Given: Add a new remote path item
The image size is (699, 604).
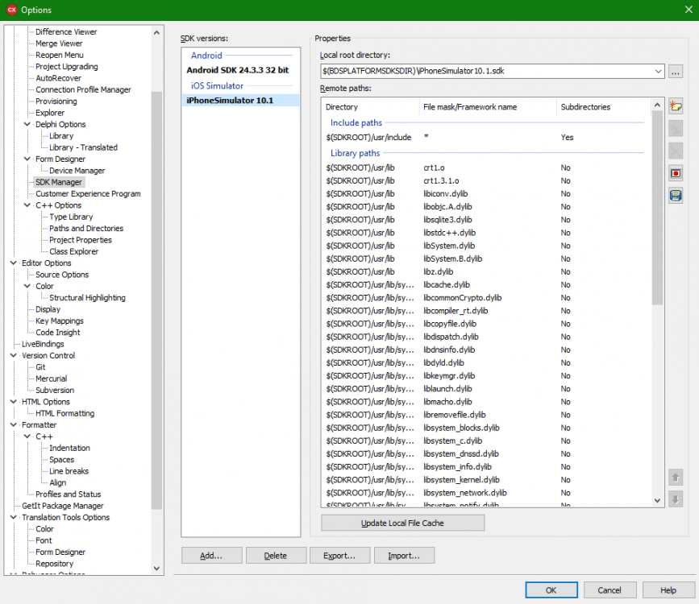Looking at the screenshot, I should tap(676, 106).
